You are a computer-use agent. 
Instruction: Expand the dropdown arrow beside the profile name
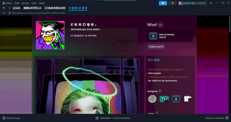[x=96, y=25]
